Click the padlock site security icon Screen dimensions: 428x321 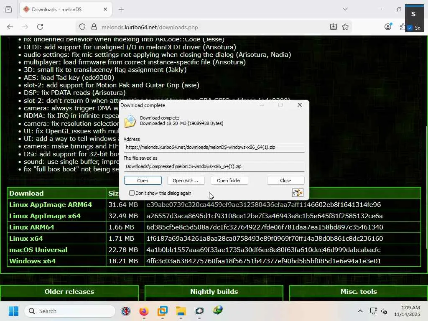[x=94, y=27]
